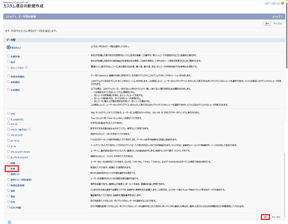The height and width of the screenshot is (224, 288).
Task: Select the 参照関係 radio button
Action: [9, 82]
